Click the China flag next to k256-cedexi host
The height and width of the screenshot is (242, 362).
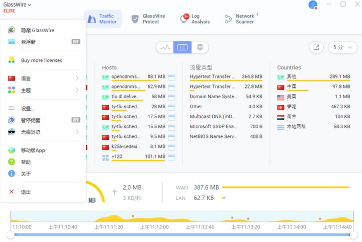pyautogui.click(x=105, y=147)
